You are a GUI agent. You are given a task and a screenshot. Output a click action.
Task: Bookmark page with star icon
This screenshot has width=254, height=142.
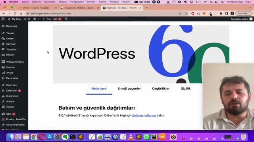186,13
